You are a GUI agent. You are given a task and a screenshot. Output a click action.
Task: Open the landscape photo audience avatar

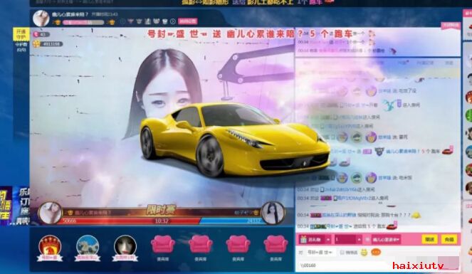[88, 248]
